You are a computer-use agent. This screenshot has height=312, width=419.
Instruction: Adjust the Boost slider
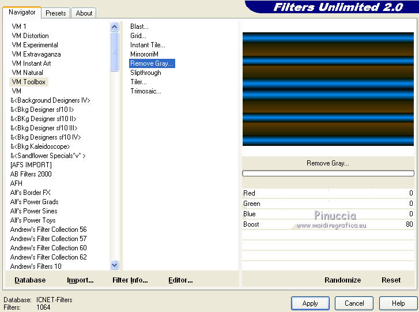pos(328,224)
